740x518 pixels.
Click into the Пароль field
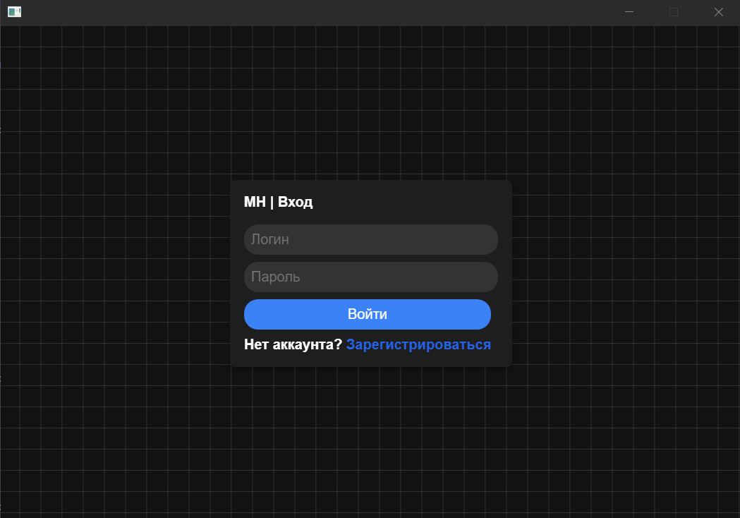coord(370,277)
